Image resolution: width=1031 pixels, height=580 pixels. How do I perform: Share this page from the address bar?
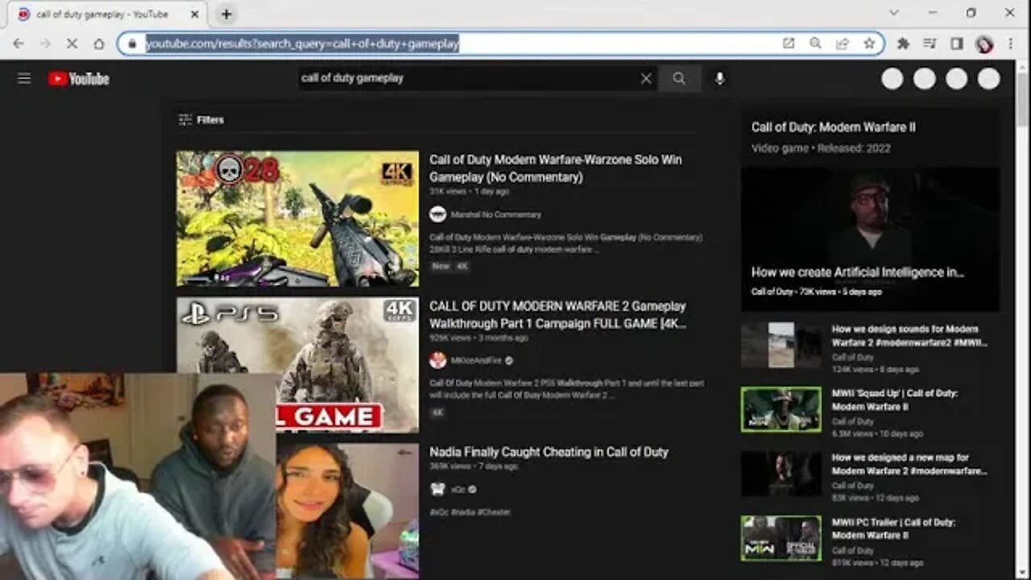pos(843,43)
